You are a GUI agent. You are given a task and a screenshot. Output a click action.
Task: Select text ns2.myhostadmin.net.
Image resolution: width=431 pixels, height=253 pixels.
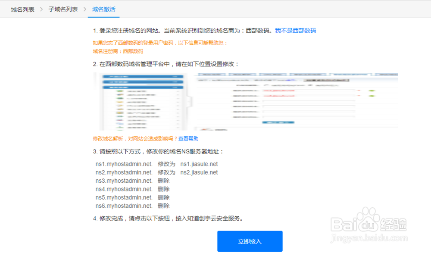[x=124, y=172]
